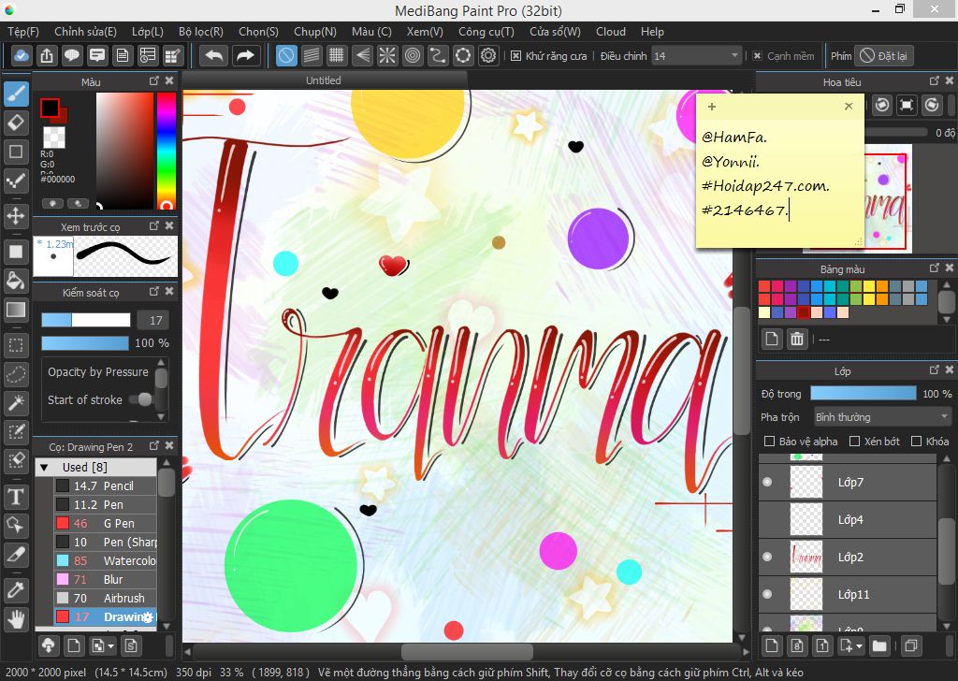Screen dimensions: 958x681
Task: Enable Bảo vệ alpha checkbox
Action: tap(769, 442)
